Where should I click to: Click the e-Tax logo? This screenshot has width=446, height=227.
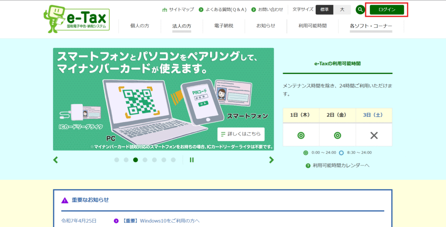click(x=77, y=20)
